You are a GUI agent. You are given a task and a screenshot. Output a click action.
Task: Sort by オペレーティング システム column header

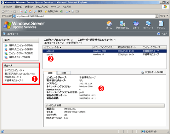click(x=104, y=47)
